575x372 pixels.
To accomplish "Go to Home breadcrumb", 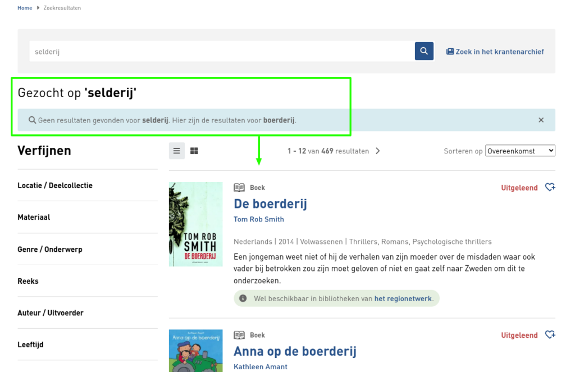I will click(x=25, y=8).
